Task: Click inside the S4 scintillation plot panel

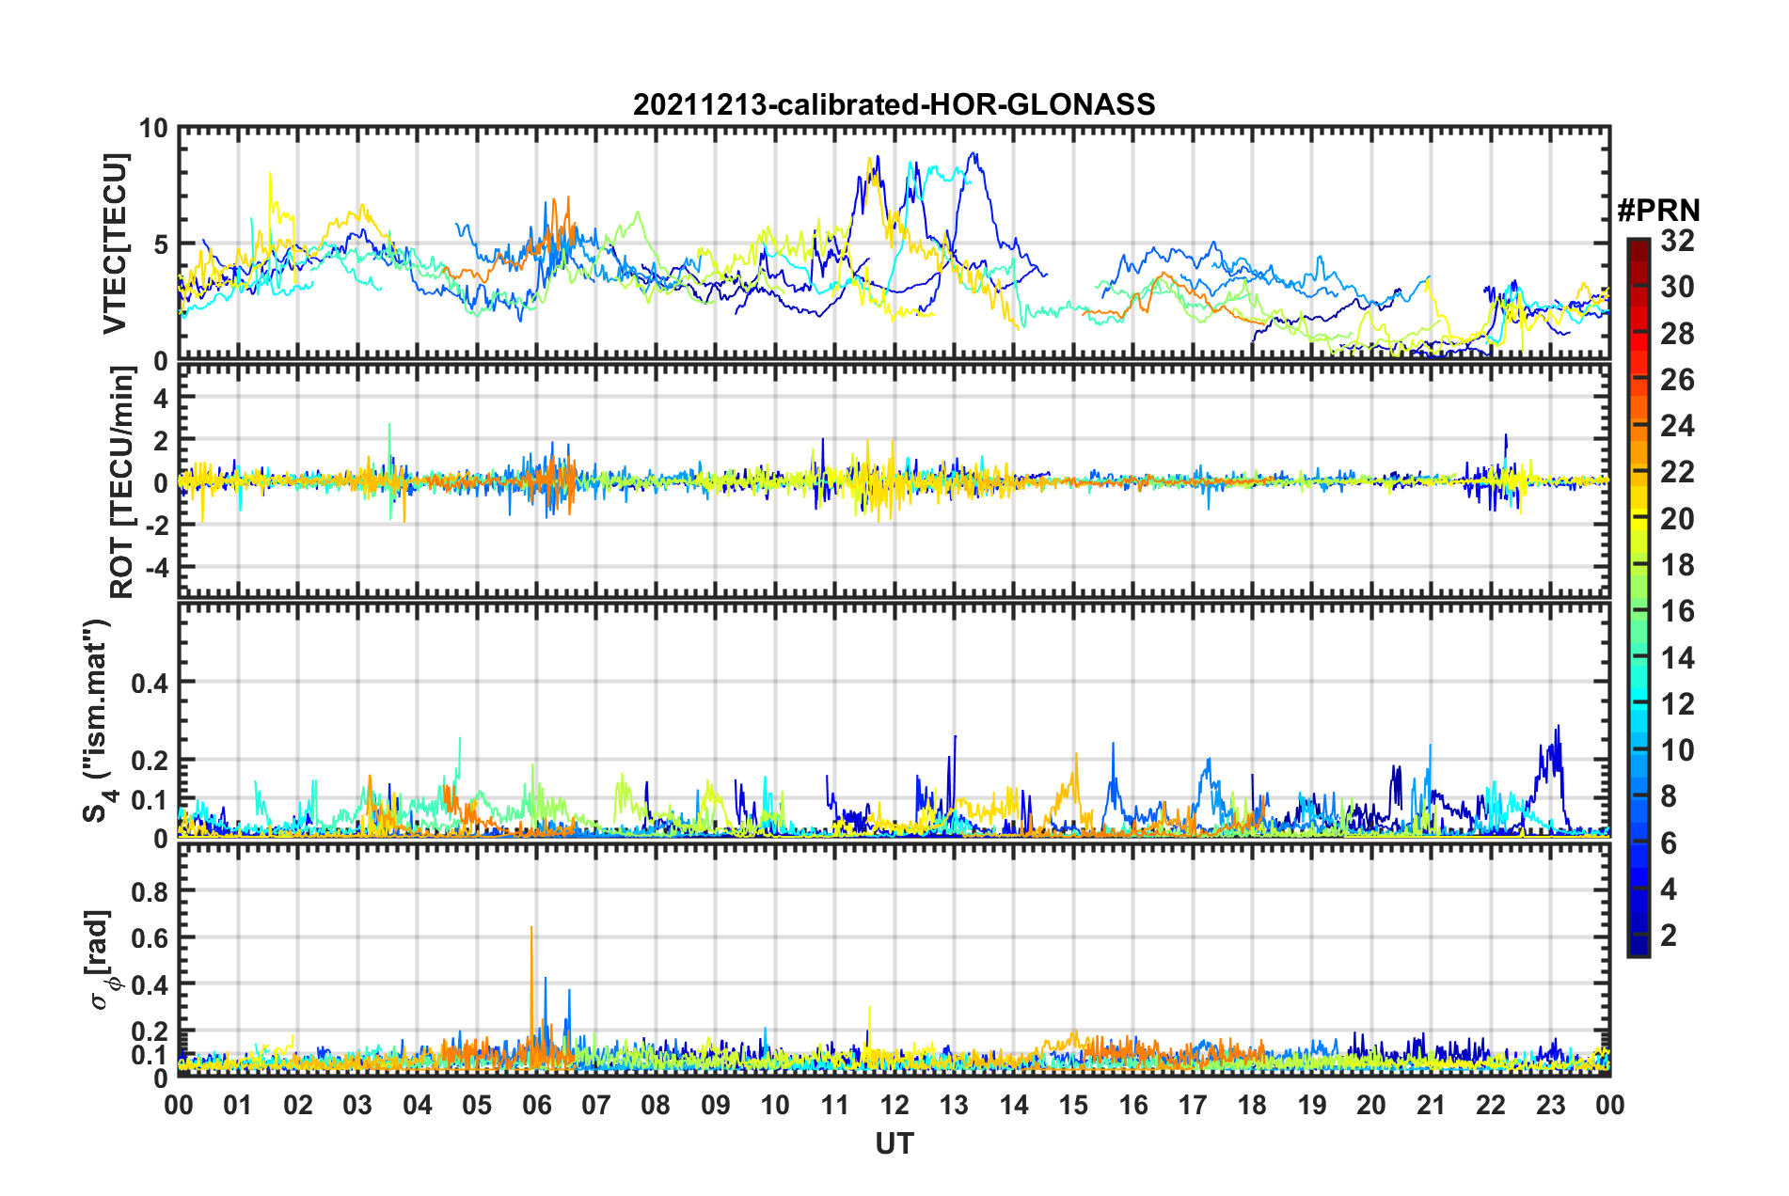Action: coord(894,720)
